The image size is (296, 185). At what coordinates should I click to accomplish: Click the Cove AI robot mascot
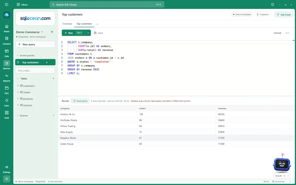coord(282,163)
